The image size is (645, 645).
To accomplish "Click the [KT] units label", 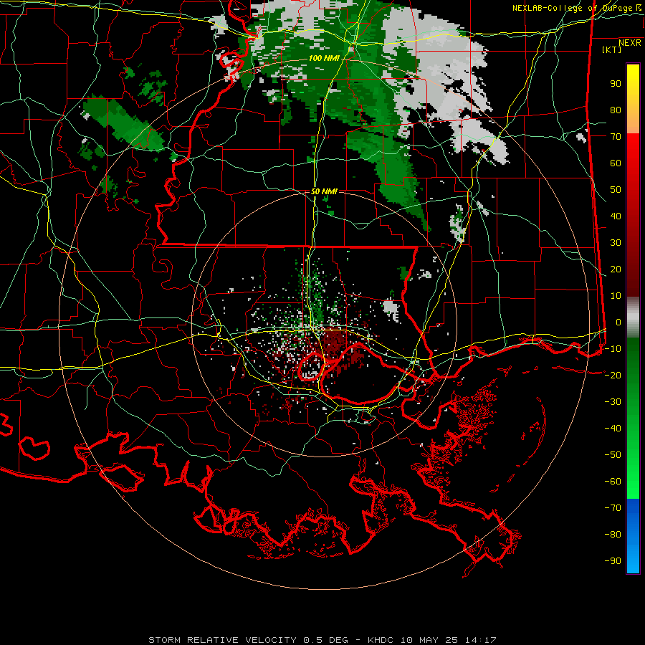I will [x=611, y=49].
